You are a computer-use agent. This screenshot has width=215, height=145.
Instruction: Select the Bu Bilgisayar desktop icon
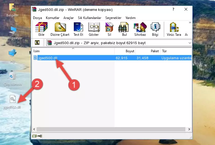pyautogui.click(x=12, y=33)
